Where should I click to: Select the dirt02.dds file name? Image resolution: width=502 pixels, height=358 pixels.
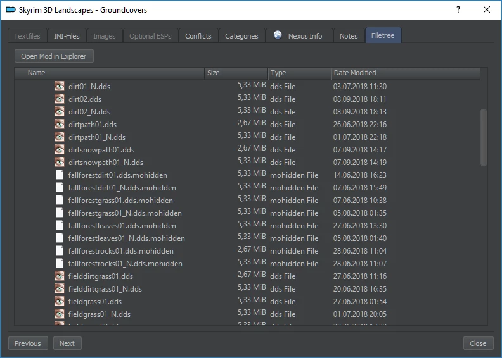point(85,99)
